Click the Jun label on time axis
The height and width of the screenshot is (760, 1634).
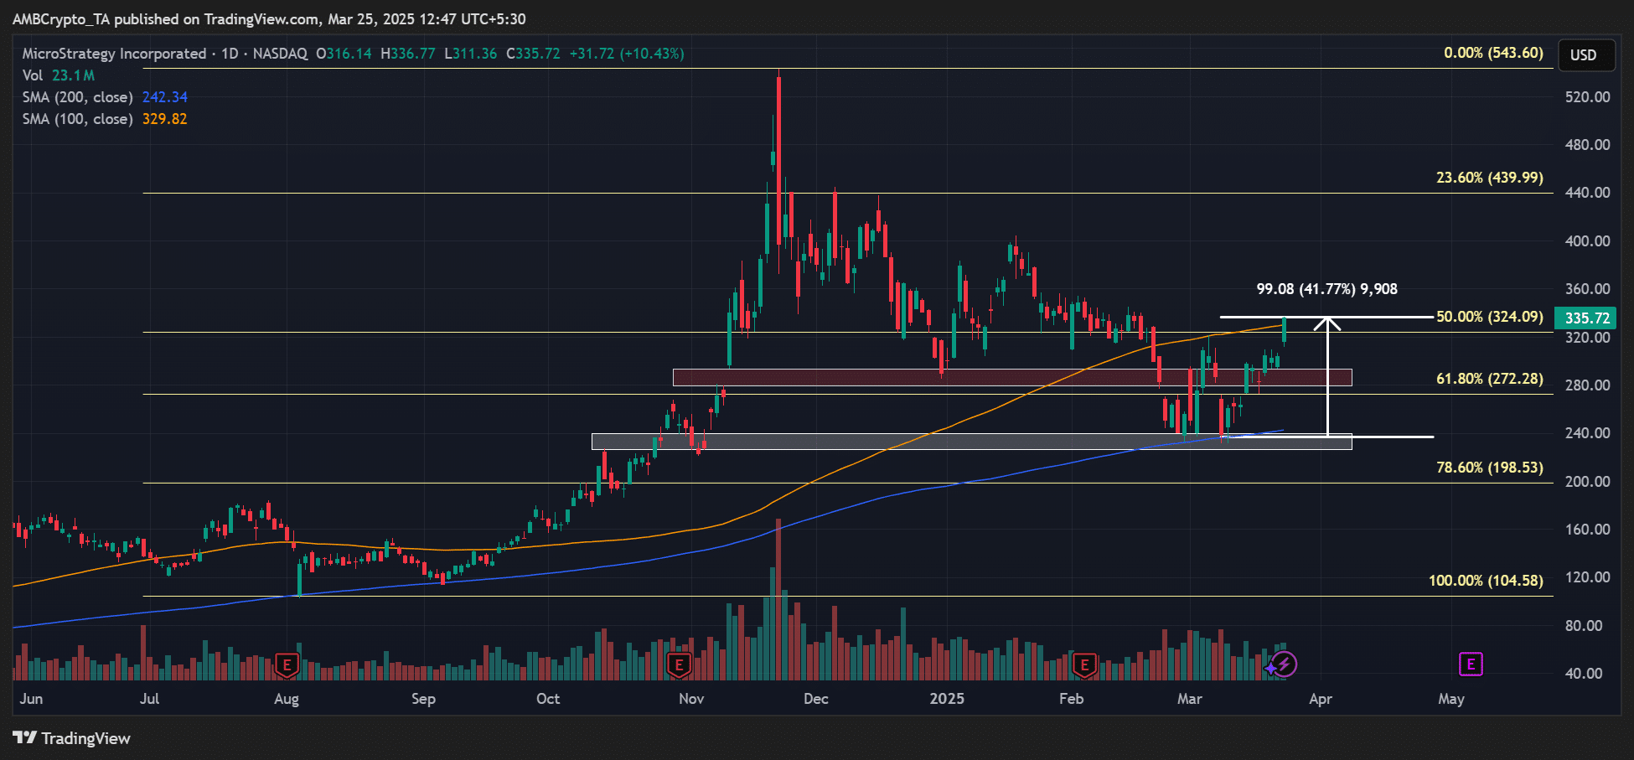[31, 699]
